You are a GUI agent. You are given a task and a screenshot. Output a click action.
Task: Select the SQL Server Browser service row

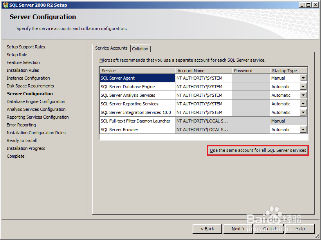click(137, 130)
